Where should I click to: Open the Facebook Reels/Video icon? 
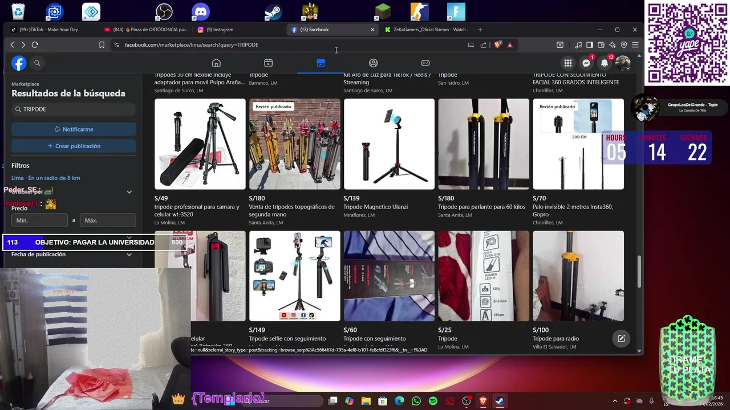(x=269, y=63)
